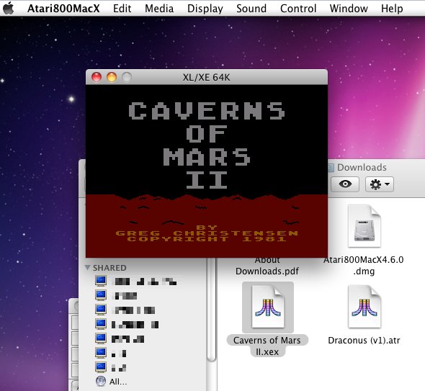The width and height of the screenshot is (425, 391).
Task: Click the Caverns of Mars II.xex file name
Action: (x=267, y=346)
